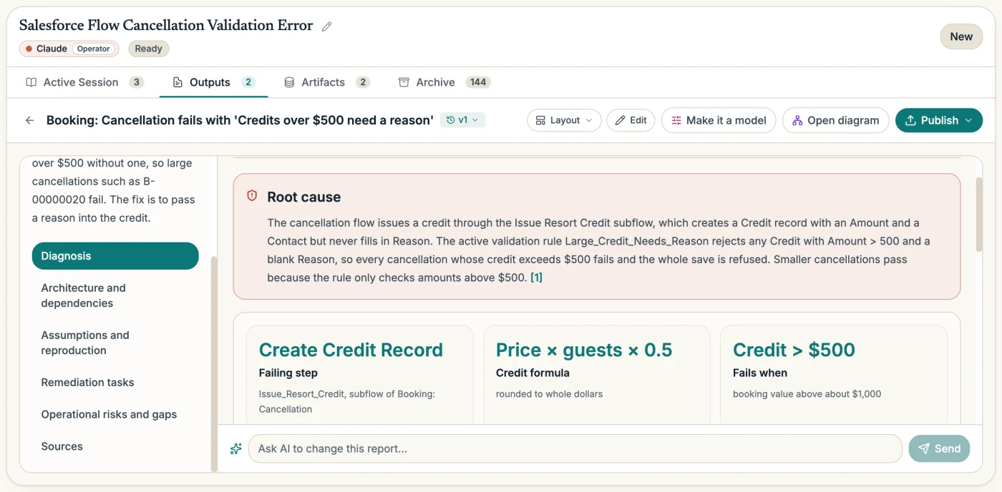Click the Artifacts database icon

point(289,82)
